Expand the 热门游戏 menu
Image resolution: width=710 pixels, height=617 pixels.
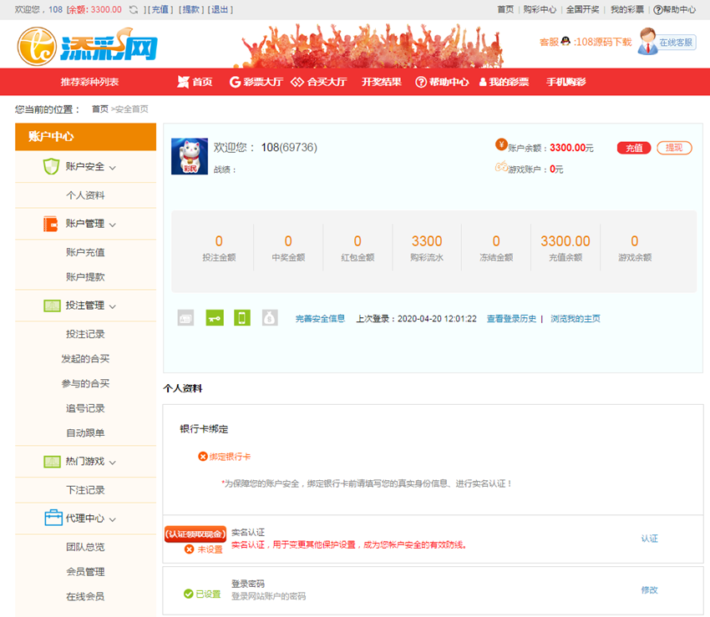[x=84, y=461]
